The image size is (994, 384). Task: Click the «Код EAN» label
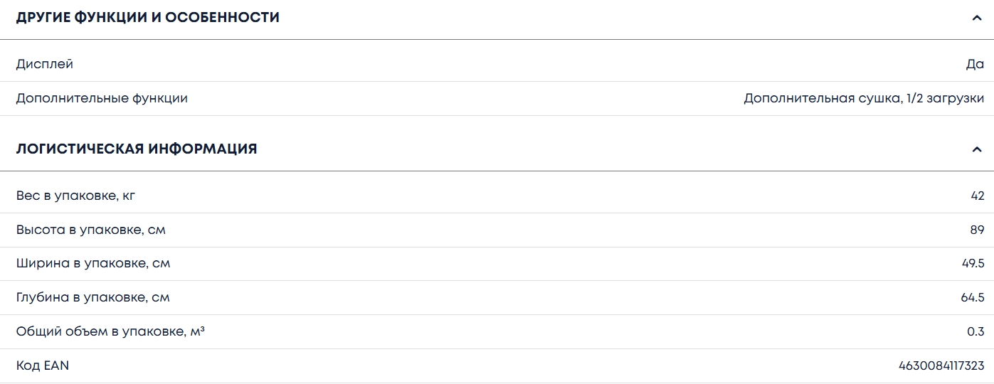point(43,366)
